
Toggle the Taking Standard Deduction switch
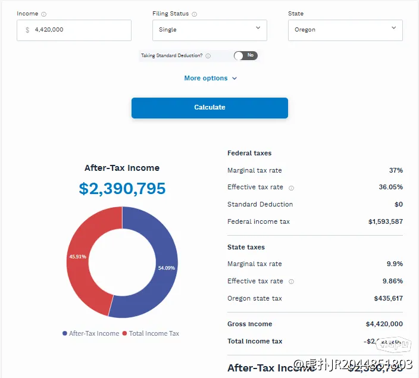click(245, 55)
